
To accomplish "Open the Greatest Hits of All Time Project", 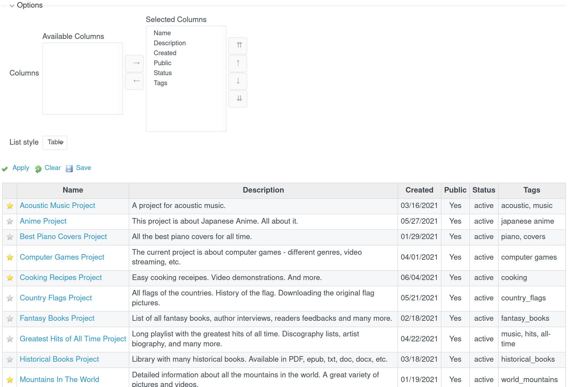I will point(73,339).
